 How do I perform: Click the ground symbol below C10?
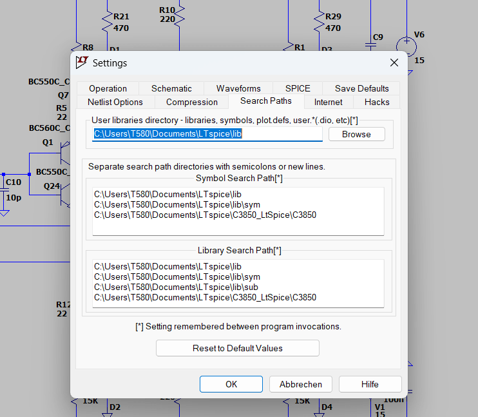pyautogui.click(x=4, y=213)
